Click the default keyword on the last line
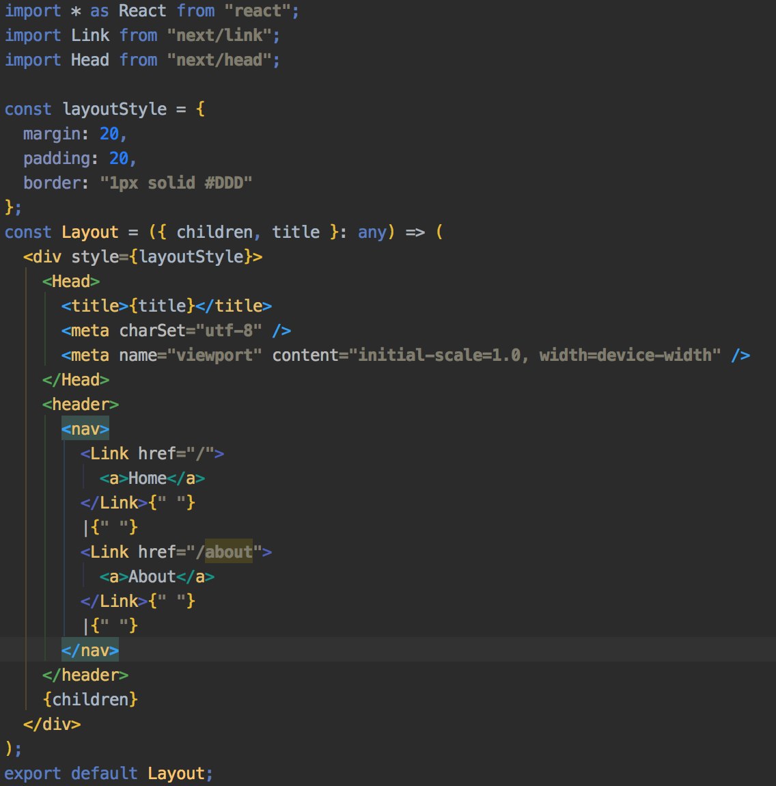 pos(105,772)
